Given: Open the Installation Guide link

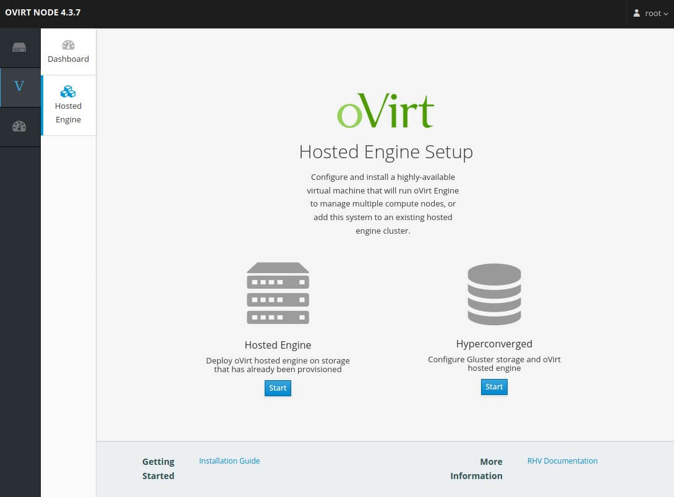Looking at the screenshot, I should 229,461.
